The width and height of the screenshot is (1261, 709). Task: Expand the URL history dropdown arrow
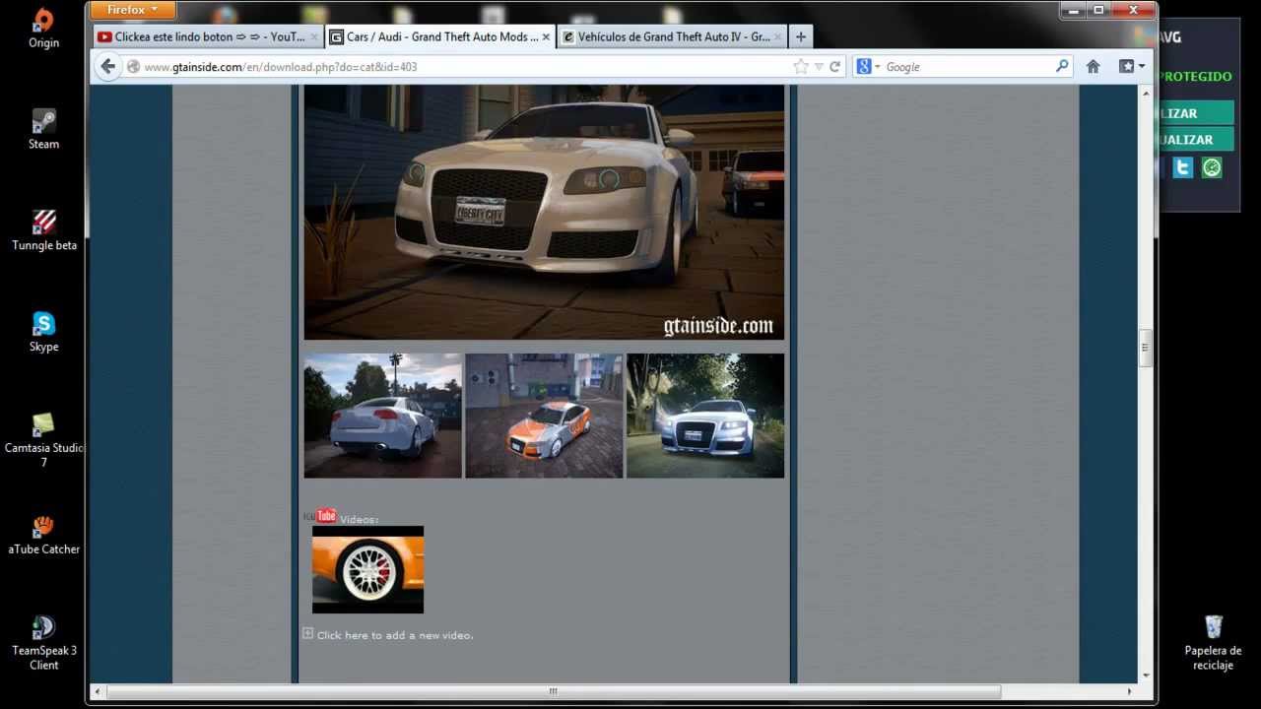coord(819,67)
